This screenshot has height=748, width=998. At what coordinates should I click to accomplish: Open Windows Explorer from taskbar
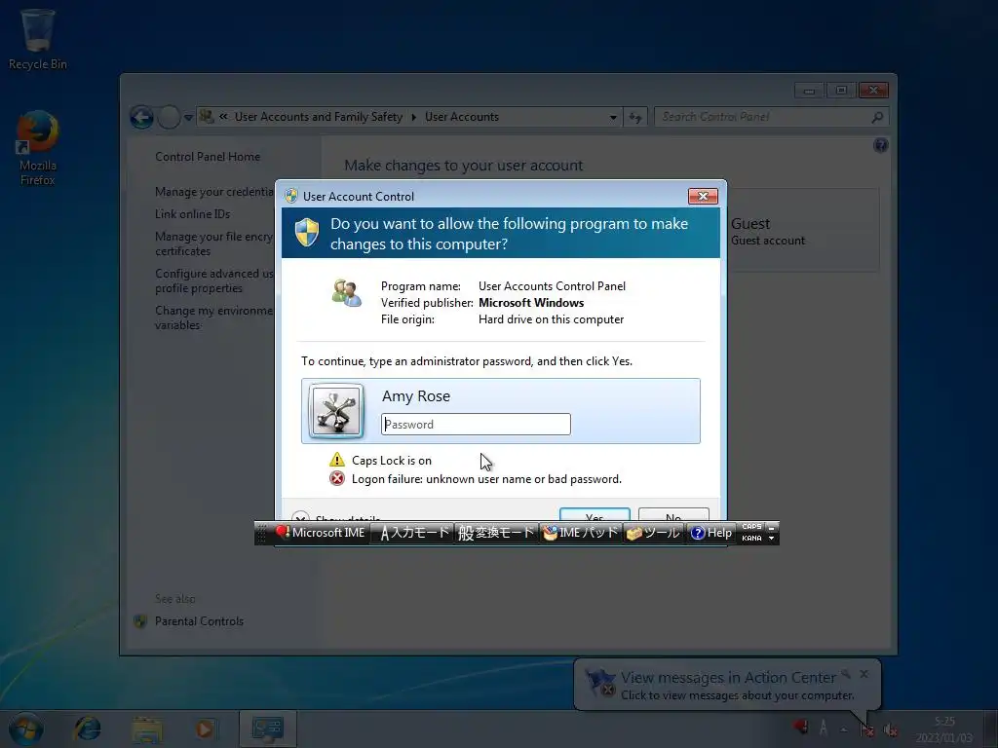147,729
